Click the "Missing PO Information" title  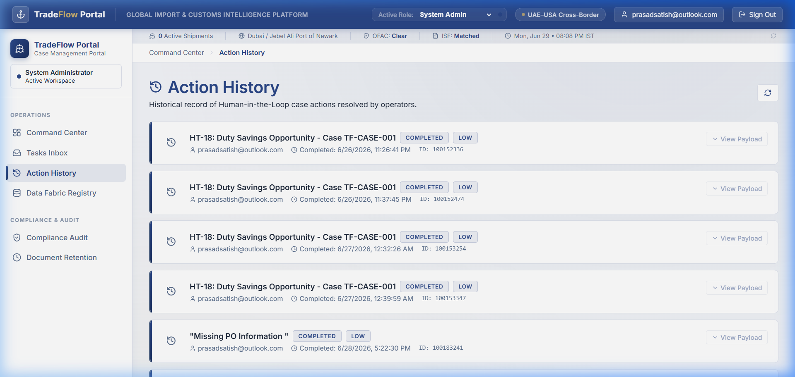239,336
